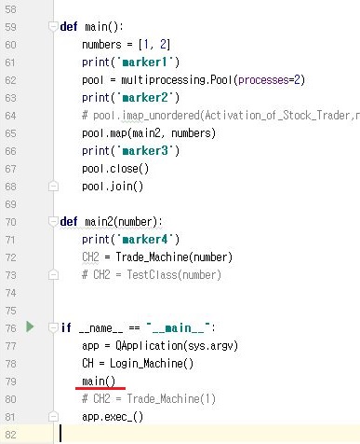Click 'marker4' string literal
Viewport: 360px width, 444px height.
coord(145,240)
